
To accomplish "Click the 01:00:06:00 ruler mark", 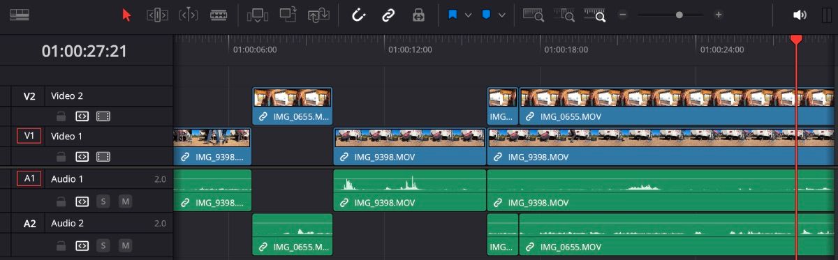I will click(x=255, y=49).
